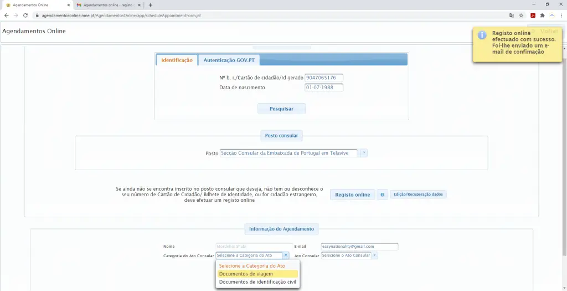Reload the page with the refresh icon
Viewport: 567px width, 291px height.
pos(25,16)
